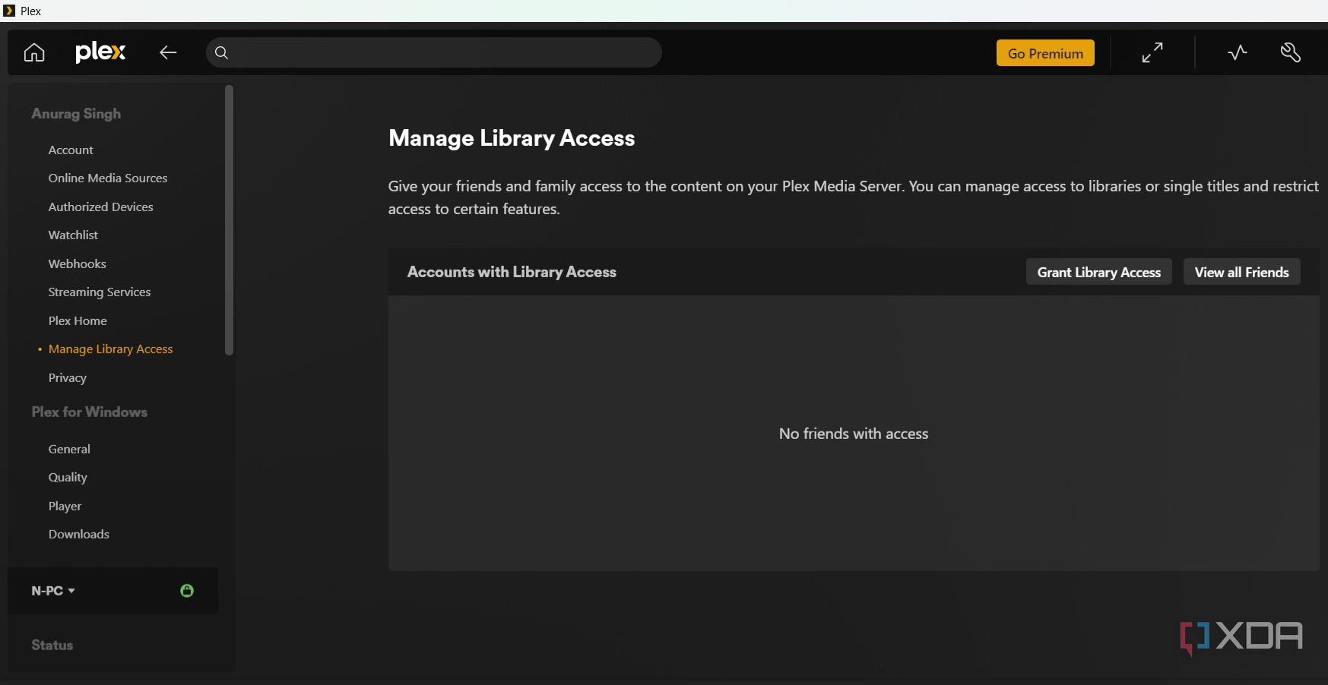Click the View all Friends button
Screen dimensions: 1328x685
[1242, 272]
